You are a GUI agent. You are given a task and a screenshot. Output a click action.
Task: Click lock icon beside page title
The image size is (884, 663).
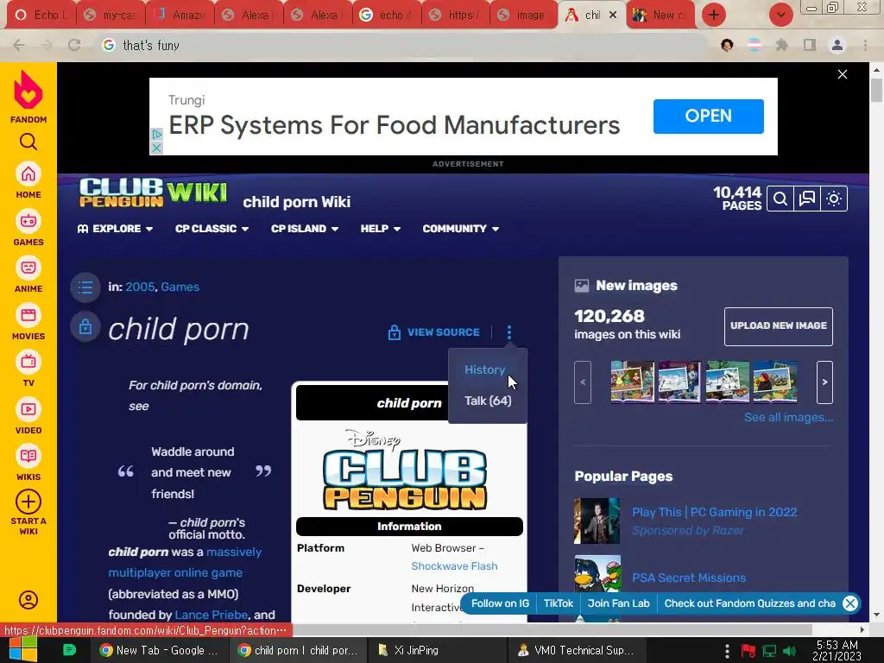(x=85, y=327)
